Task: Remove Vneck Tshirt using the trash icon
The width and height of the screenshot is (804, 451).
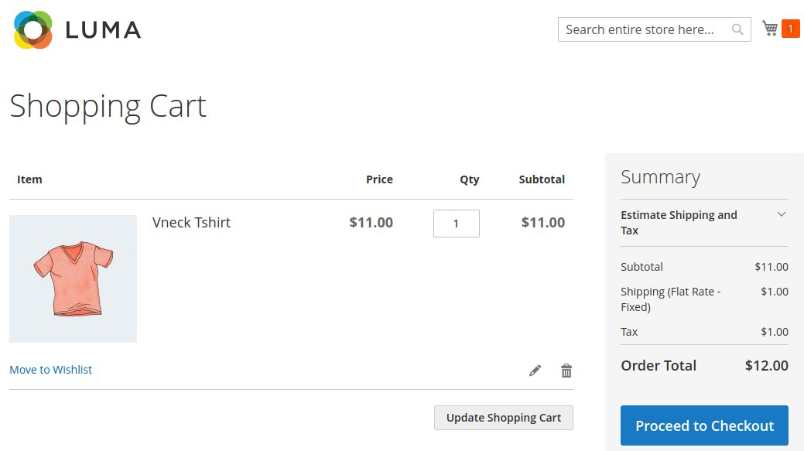Action: pos(566,371)
